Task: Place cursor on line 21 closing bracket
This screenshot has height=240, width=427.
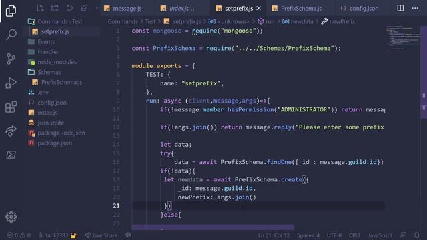Action: [169, 206]
